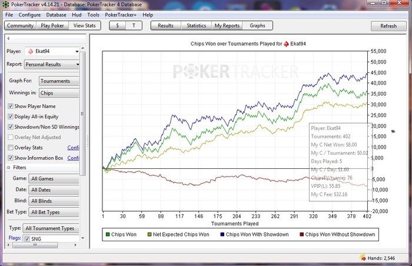Open the My Reports view

tap(227, 25)
